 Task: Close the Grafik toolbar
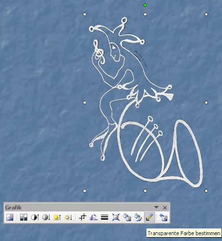point(165,208)
